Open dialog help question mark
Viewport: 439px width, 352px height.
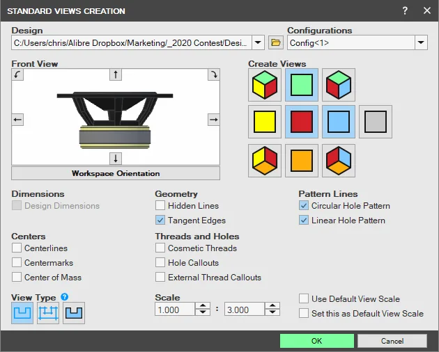tap(405, 10)
